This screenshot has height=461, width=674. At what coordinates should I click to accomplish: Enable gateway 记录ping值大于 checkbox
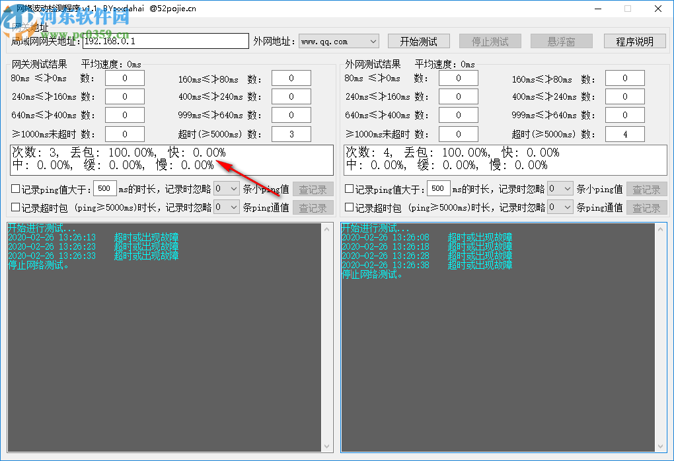[x=15, y=189]
